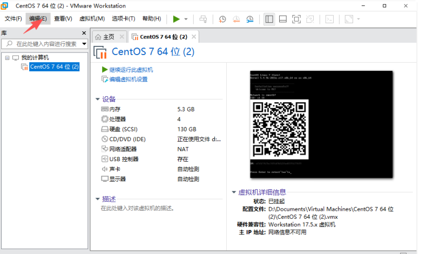
Task: Revert virtual machine to previous snapshot
Action: pos(236,19)
